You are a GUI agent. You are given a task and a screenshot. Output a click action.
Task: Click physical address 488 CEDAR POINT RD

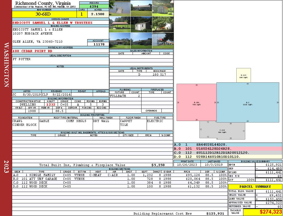32,51
